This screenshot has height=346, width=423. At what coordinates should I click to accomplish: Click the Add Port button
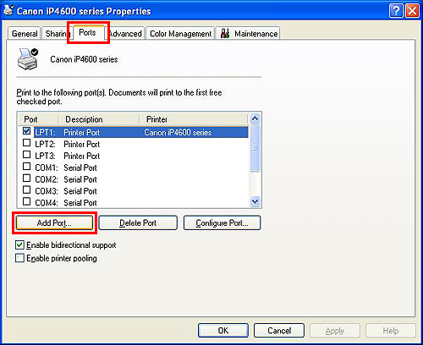click(x=54, y=223)
